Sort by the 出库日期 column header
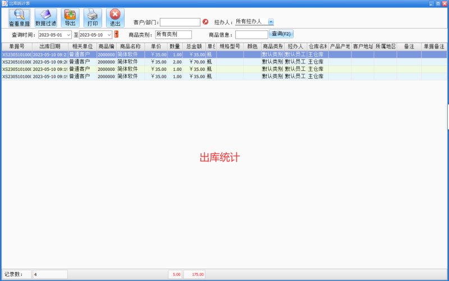449x281 pixels. click(x=50, y=47)
